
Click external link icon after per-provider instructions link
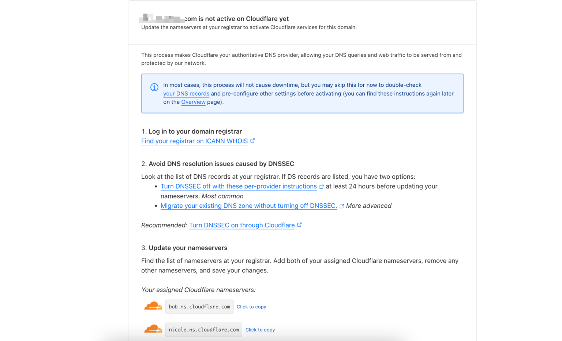pos(322,186)
